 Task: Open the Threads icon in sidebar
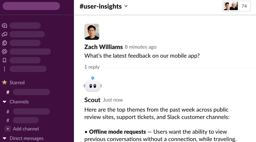[x=4, y=26]
